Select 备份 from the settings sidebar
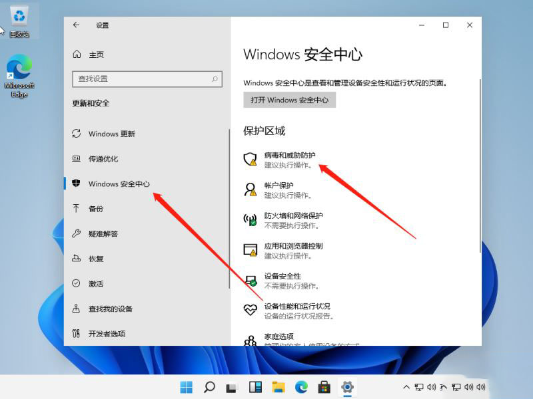The image size is (533, 399). [96, 209]
